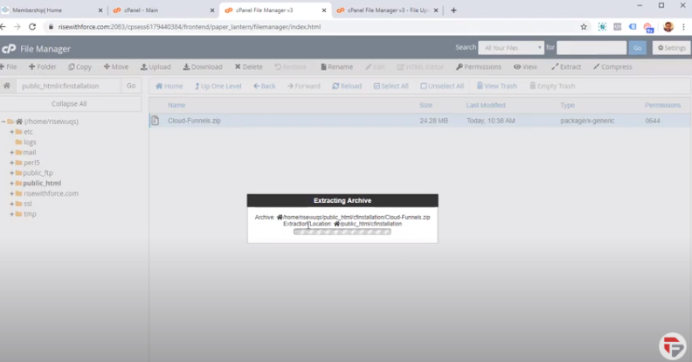
Task: Click the extraction progress bar
Action: 342,233
